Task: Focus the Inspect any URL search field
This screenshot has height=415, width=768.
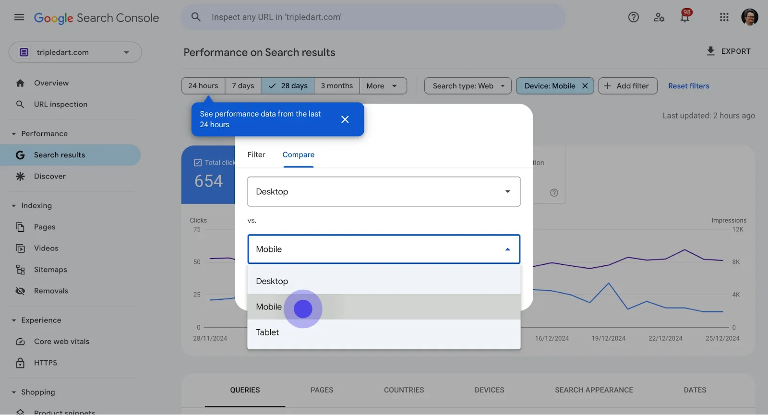Action: (373, 17)
